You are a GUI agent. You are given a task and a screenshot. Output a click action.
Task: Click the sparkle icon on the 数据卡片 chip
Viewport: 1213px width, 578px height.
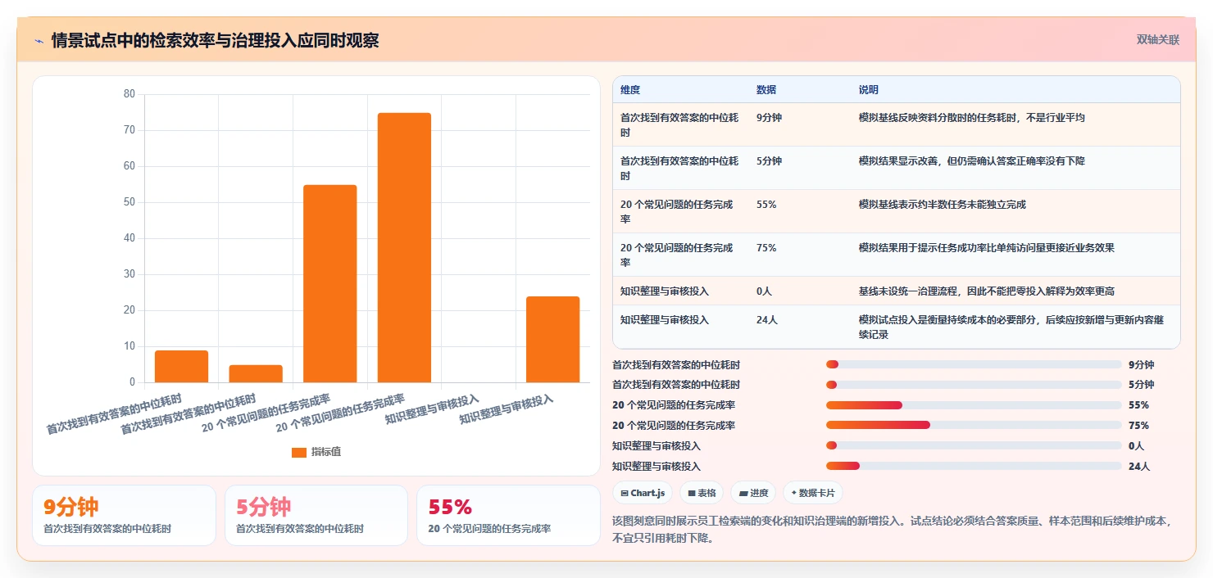tap(794, 493)
